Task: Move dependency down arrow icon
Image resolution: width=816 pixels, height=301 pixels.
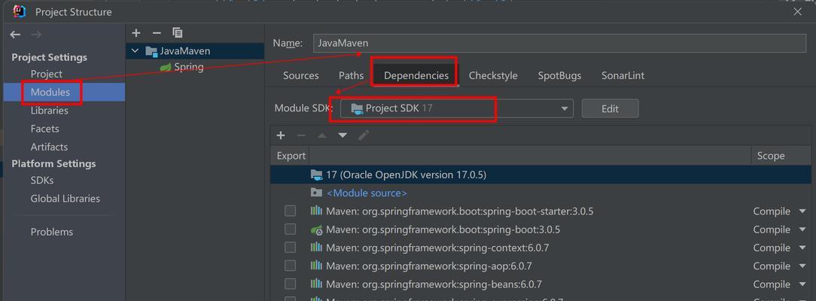Action: (x=343, y=135)
